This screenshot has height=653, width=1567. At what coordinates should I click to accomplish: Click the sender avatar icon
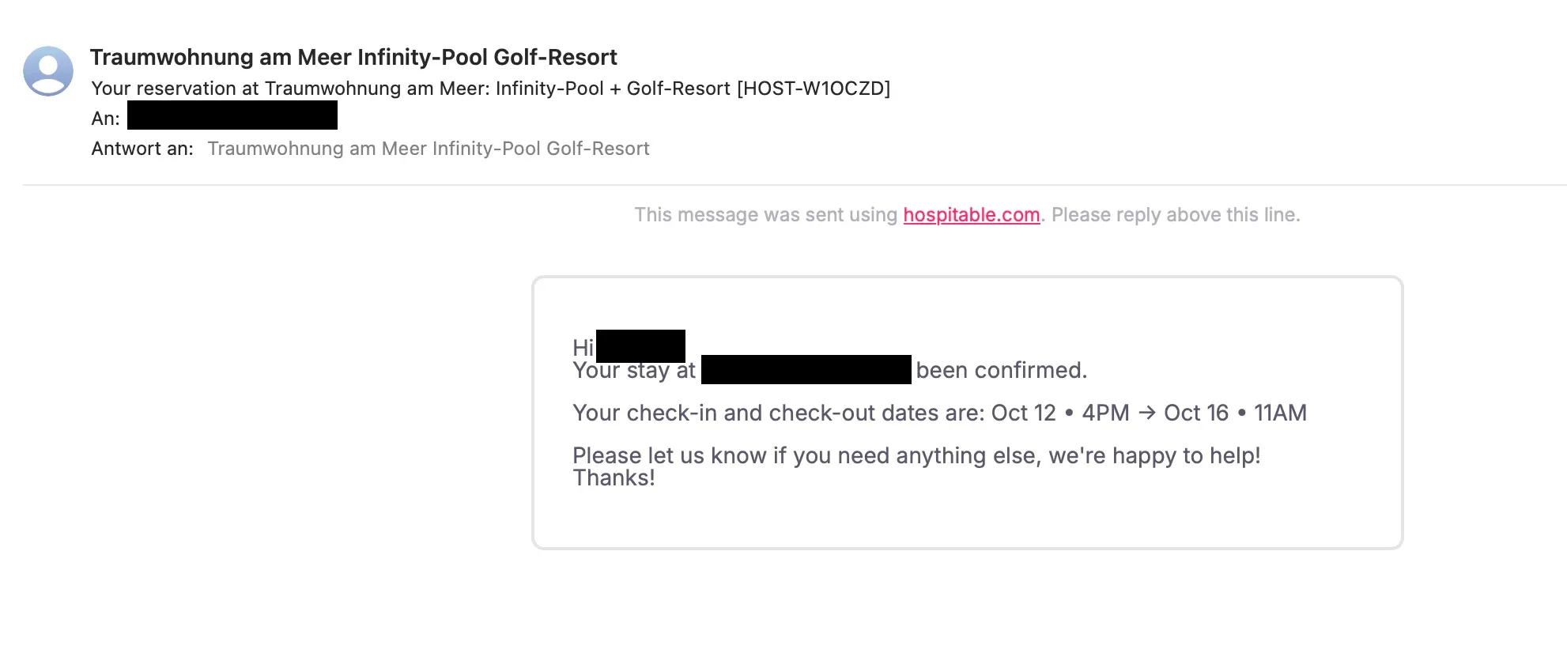pos(48,71)
